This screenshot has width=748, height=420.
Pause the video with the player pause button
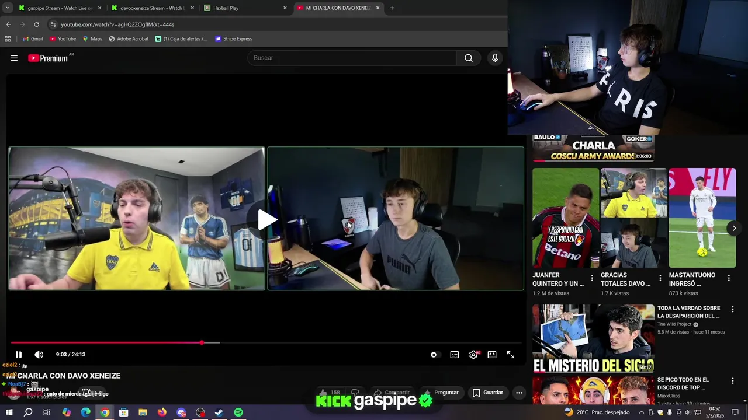pyautogui.click(x=19, y=355)
